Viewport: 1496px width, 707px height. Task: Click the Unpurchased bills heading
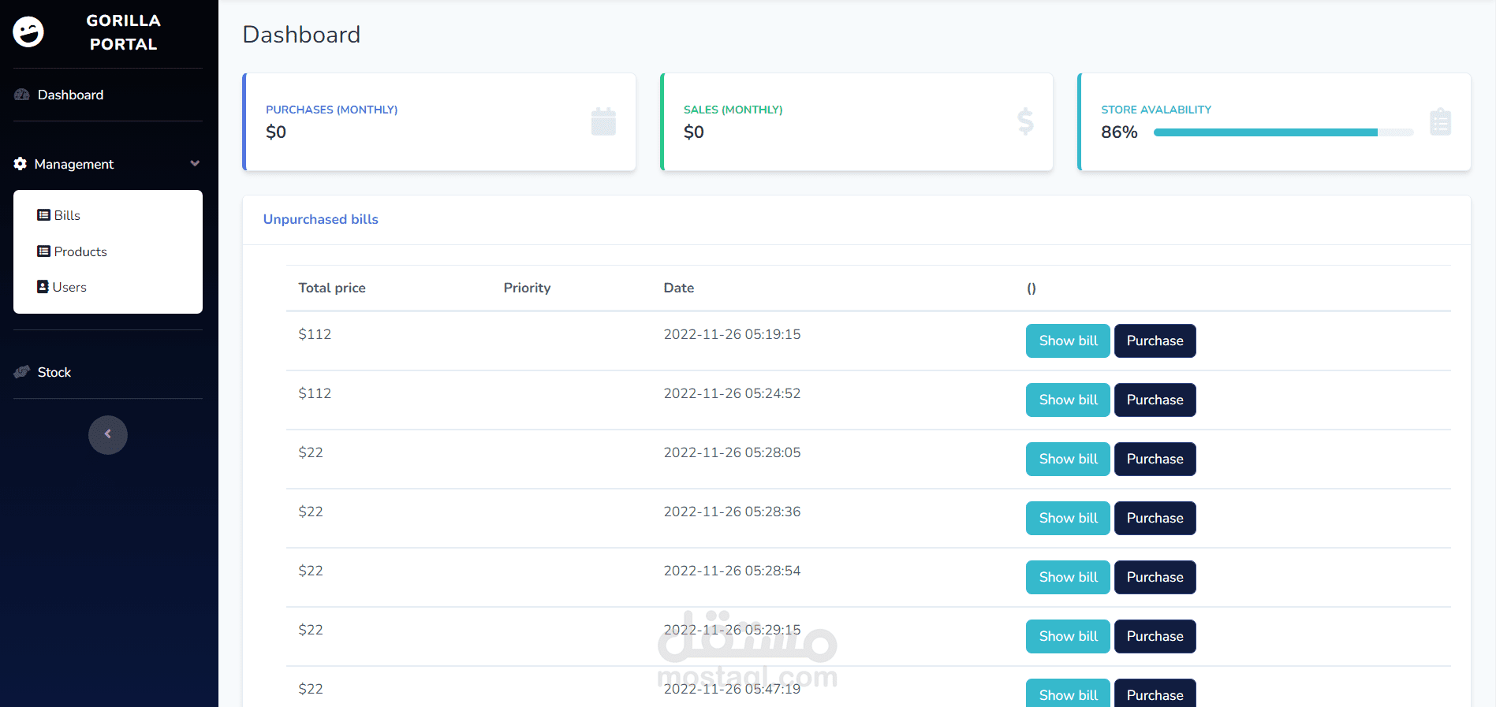(x=320, y=219)
